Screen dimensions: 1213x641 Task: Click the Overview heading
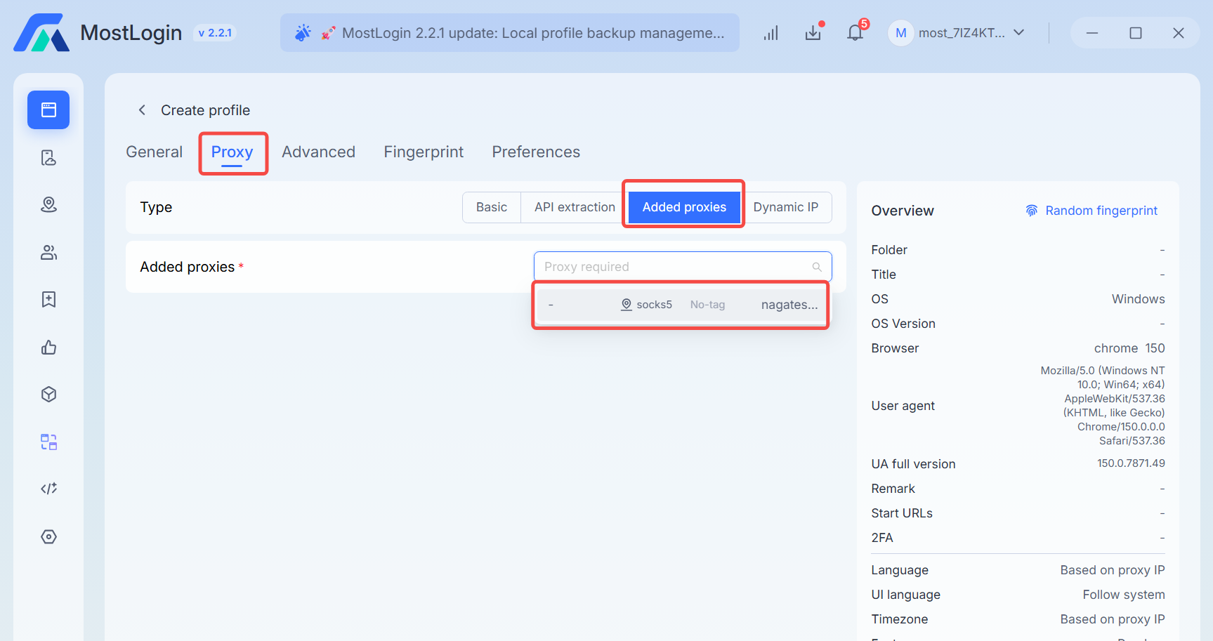tap(903, 211)
